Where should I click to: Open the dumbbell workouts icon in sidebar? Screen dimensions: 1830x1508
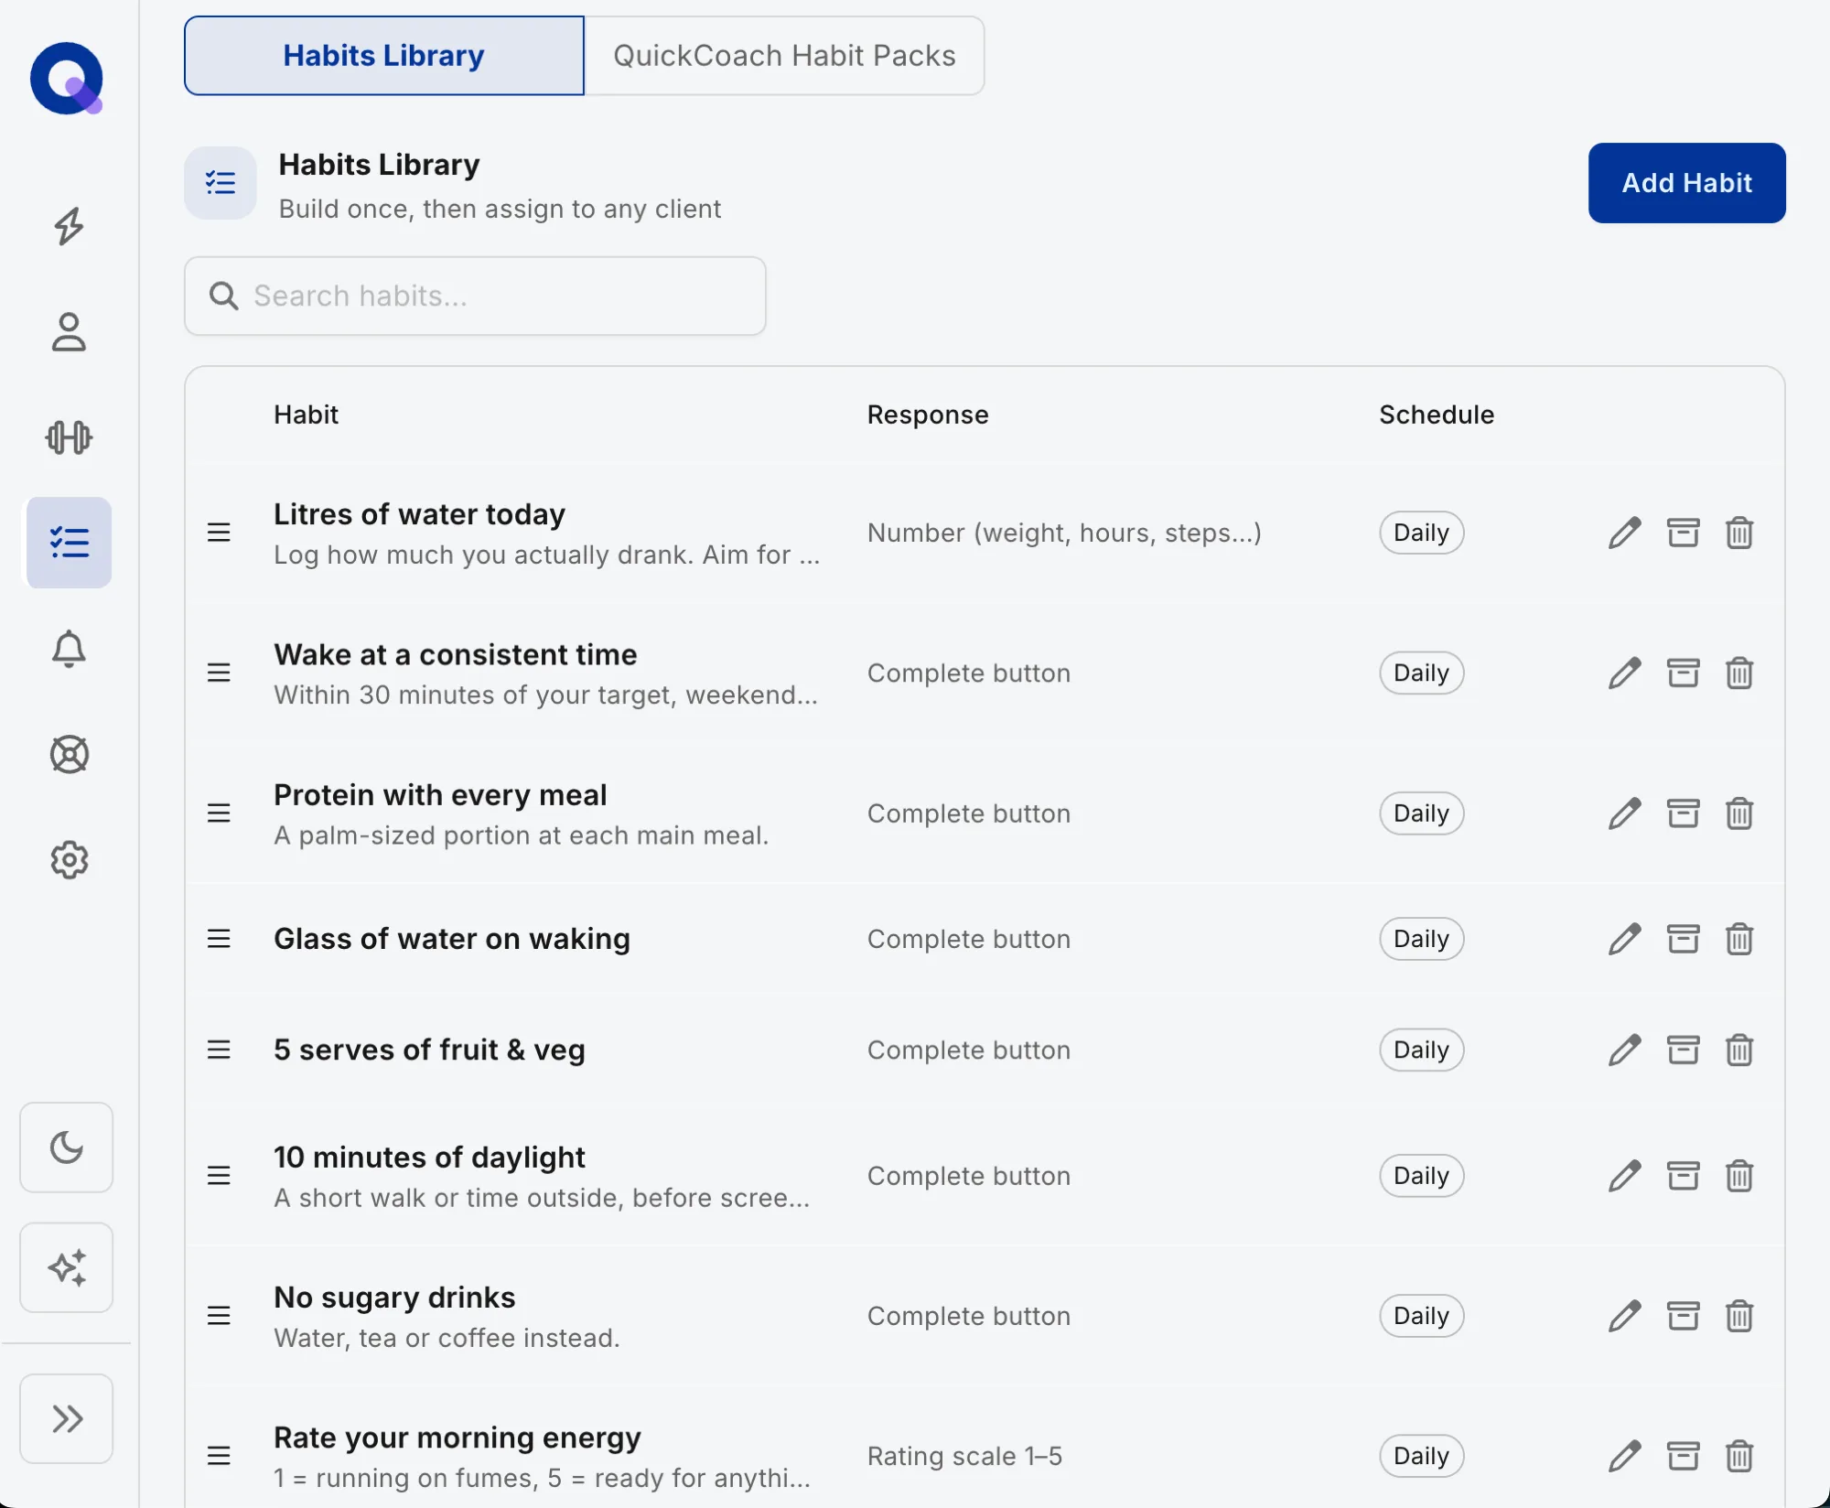[69, 437]
